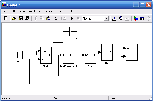Paste from clipboard toolbar icon

(x=48, y=18)
